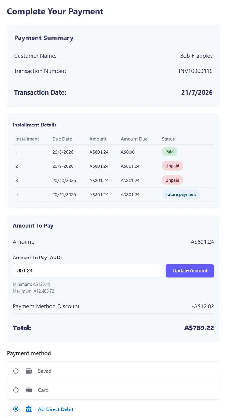Click the credit card icon beside Card
The width and height of the screenshot is (227, 418).
(x=29, y=390)
